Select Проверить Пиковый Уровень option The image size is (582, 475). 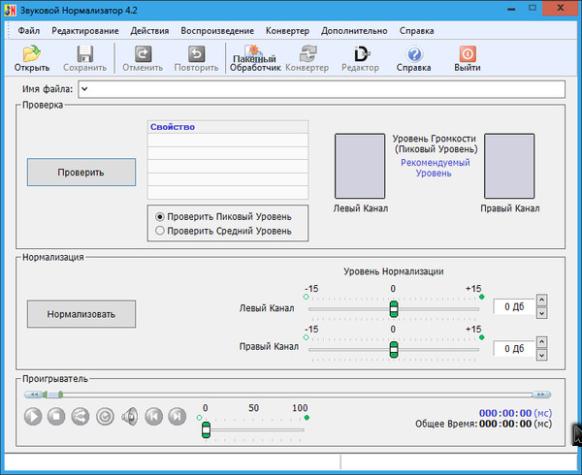point(160,217)
